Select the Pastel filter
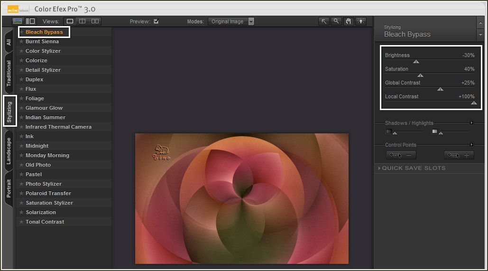488x271 pixels. pyautogui.click(x=34, y=174)
